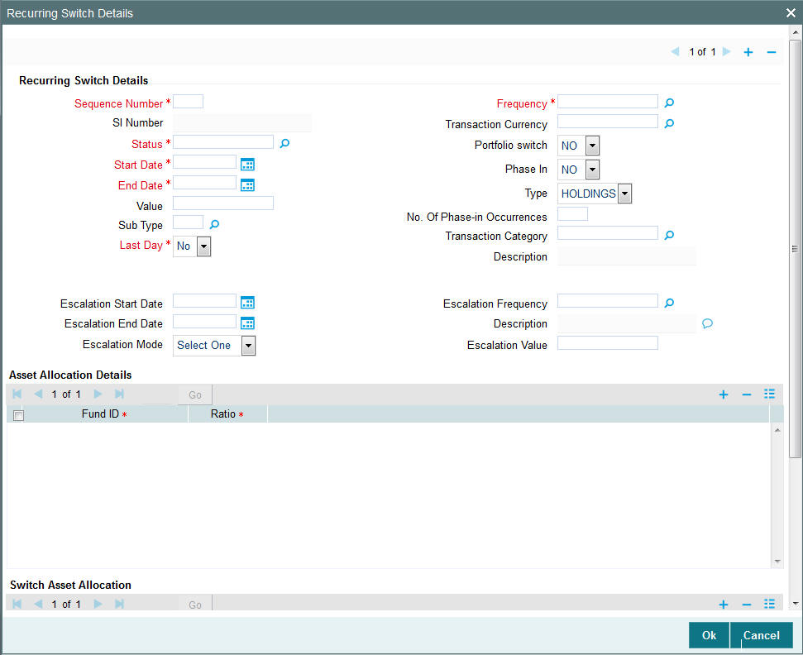Click the Cancel button

(762, 635)
